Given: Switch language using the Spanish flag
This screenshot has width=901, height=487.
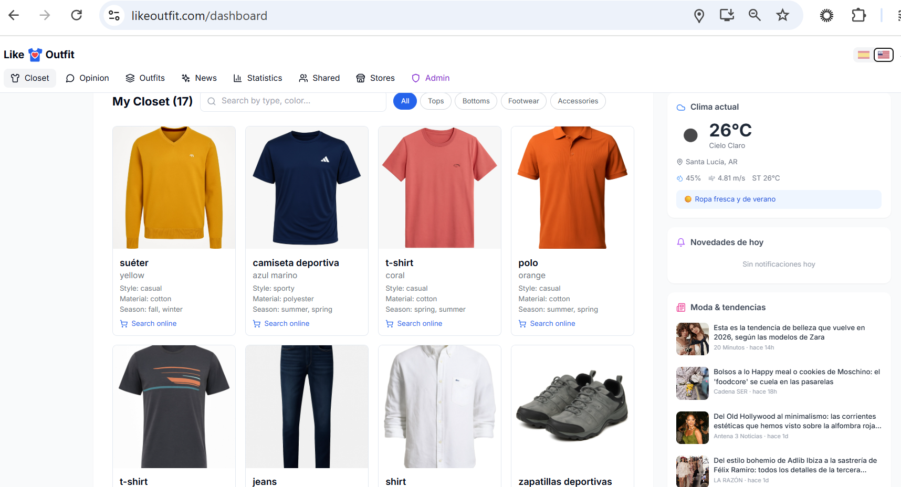Looking at the screenshot, I should tap(863, 54).
